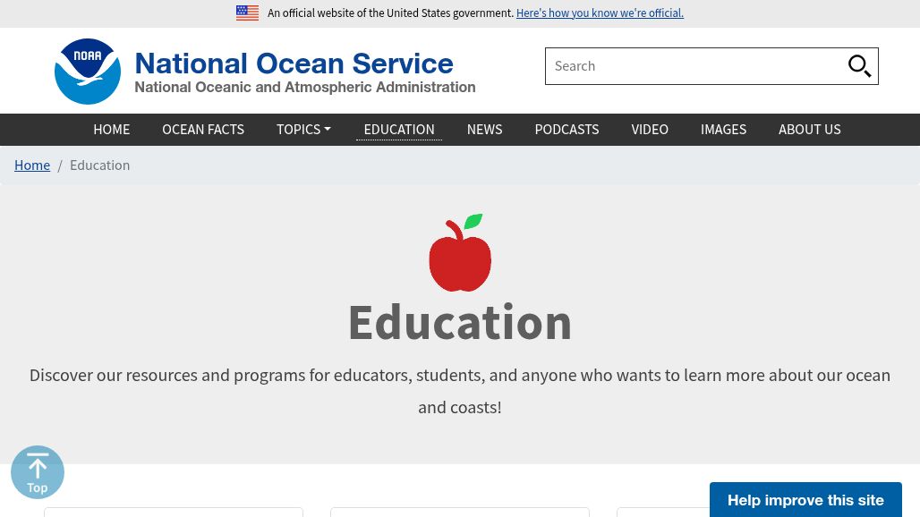
Task: Expand the TOPICS dropdown menu
Action: click(303, 129)
